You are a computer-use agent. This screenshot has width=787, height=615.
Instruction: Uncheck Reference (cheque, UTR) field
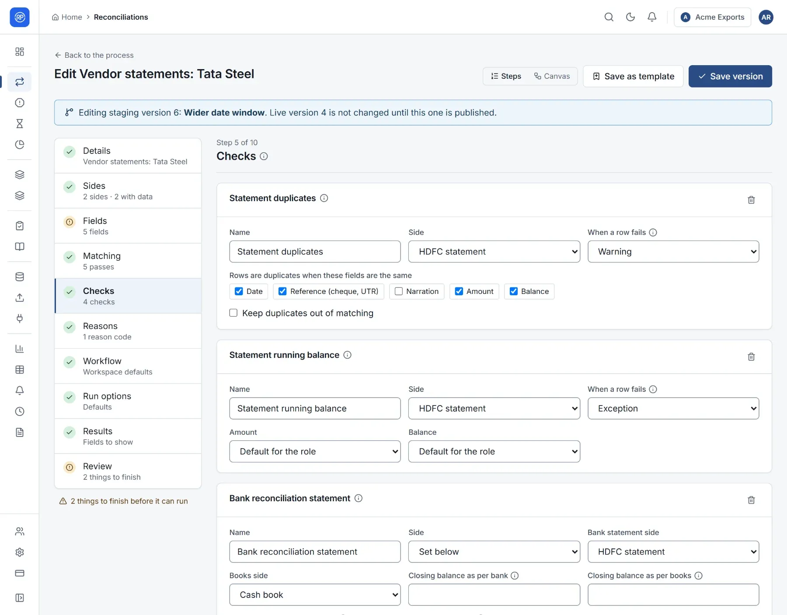pyautogui.click(x=282, y=291)
